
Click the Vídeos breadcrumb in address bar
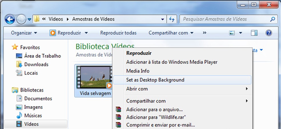point(56,19)
